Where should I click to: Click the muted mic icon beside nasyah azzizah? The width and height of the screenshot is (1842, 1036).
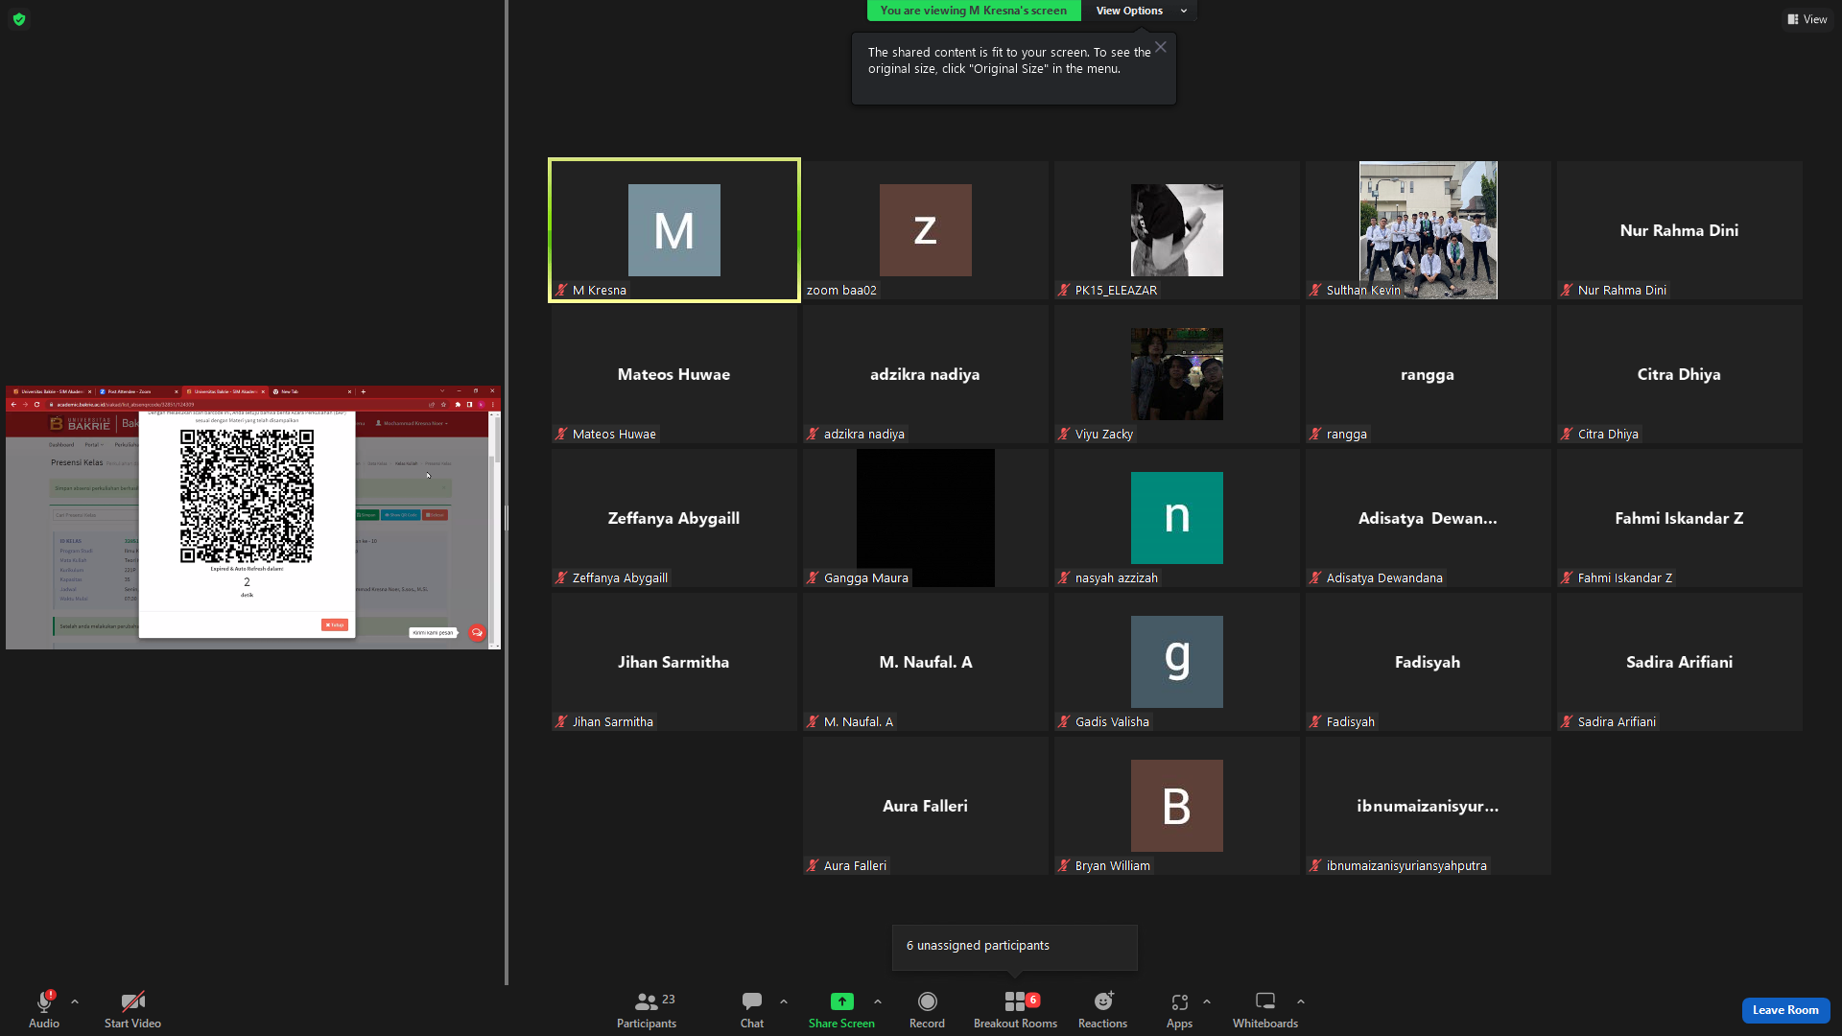[1065, 577]
